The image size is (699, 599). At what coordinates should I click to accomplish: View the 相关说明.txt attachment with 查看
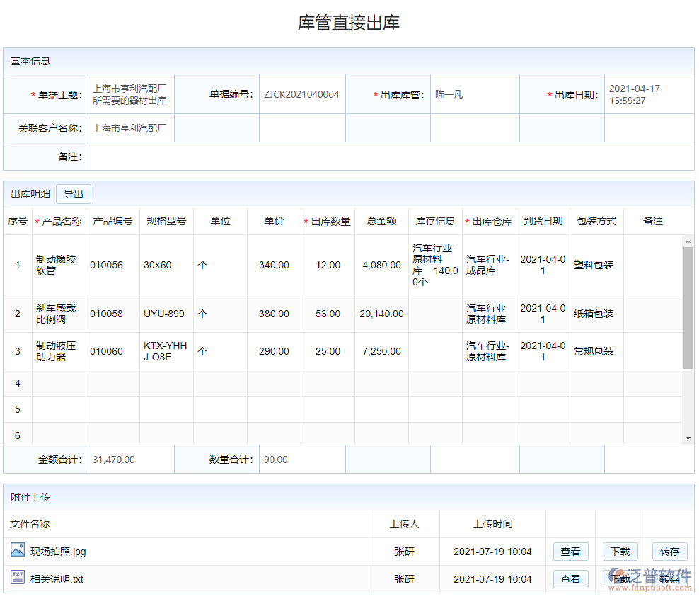pyautogui.click(x=570, y=579)
